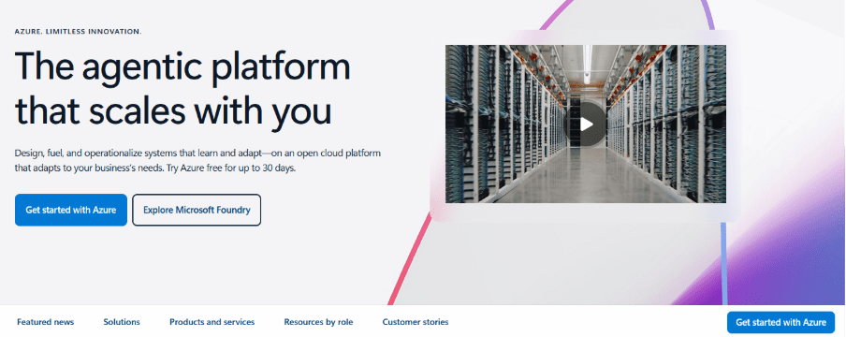The width and height of the screenshot is (846, 337).
Task: Click the blue Get started with Azure hero button
Action: click(x=71, y=210)
